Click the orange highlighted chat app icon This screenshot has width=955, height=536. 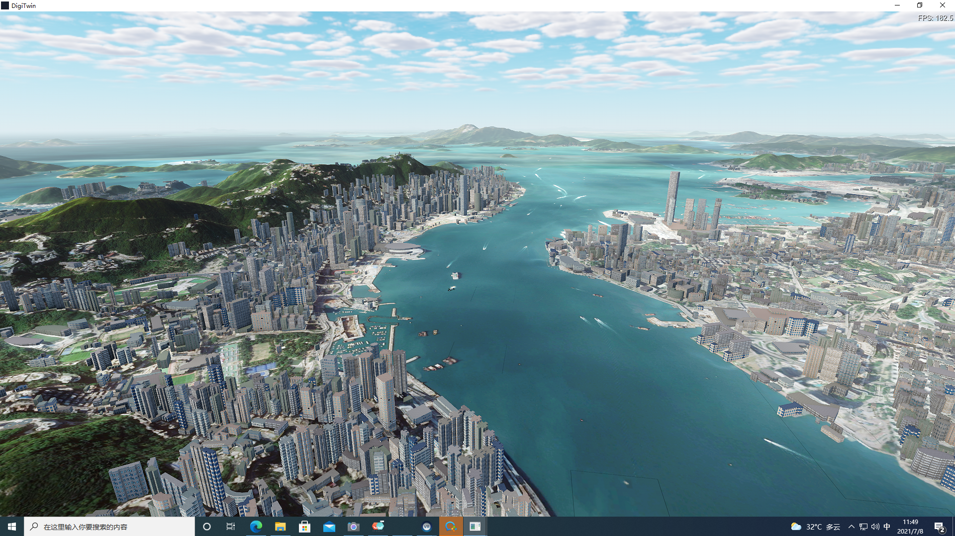coord(451,527)
